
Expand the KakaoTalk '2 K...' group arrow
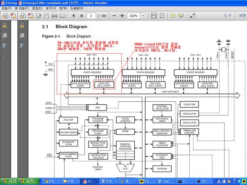click(x=154, y=182)
